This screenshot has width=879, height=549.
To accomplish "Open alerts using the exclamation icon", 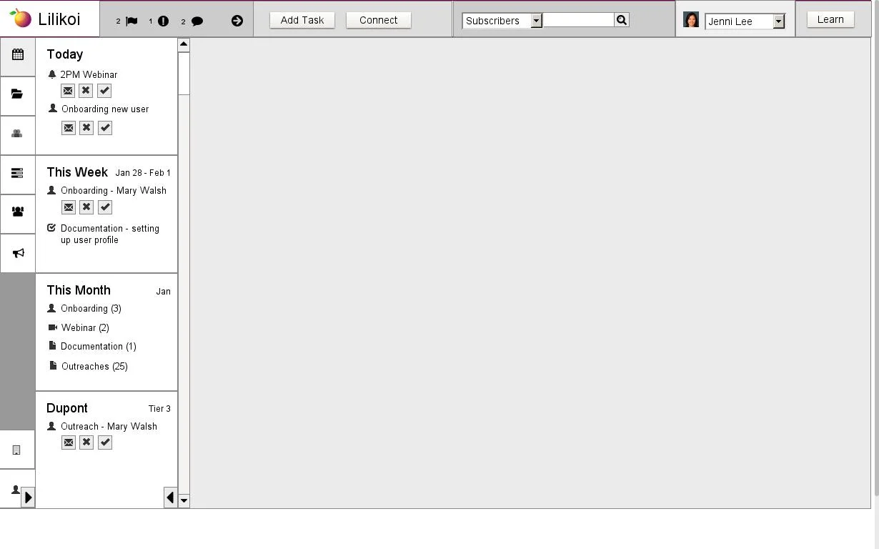I will (x=163, y=21).
